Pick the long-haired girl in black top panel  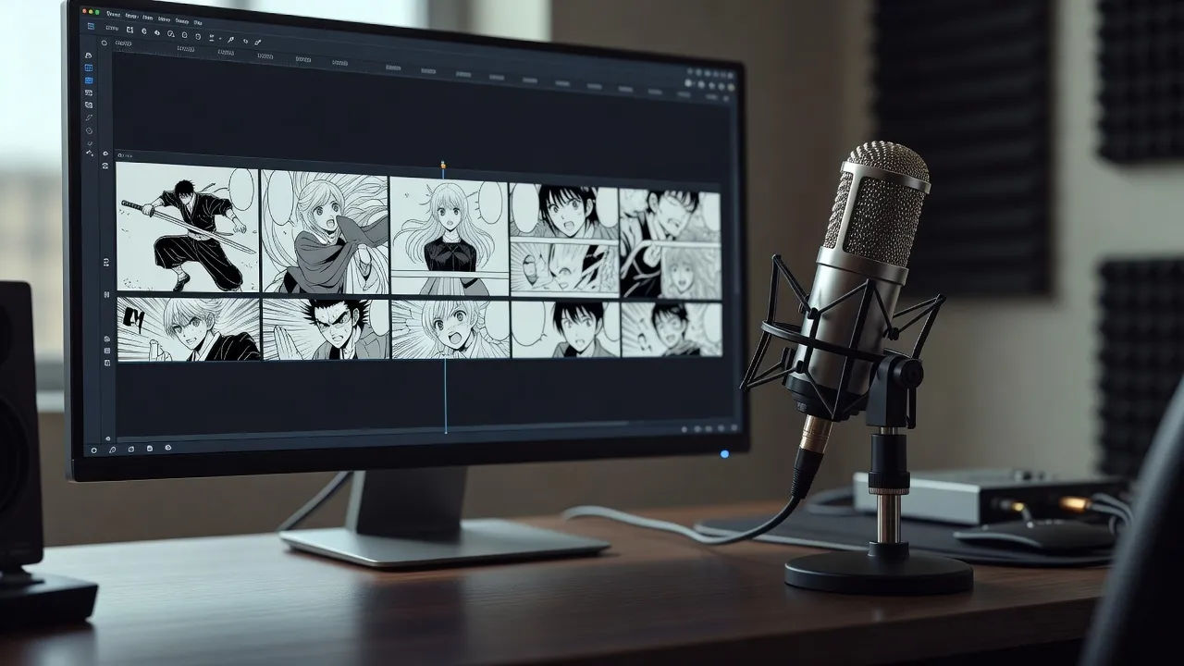coord(449,237)
